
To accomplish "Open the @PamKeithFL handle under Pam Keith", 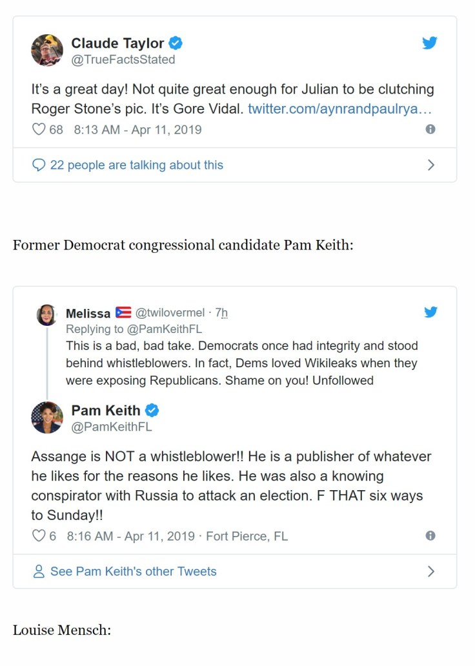I will click(x=112, y=427).
